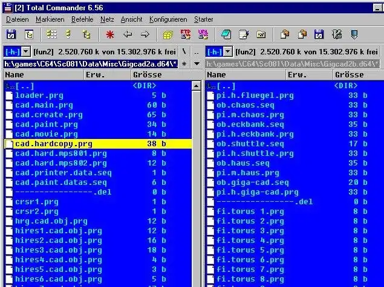384x287 pixels.
Task: Select cad.main.prg file
Action: tap(98, 105)
